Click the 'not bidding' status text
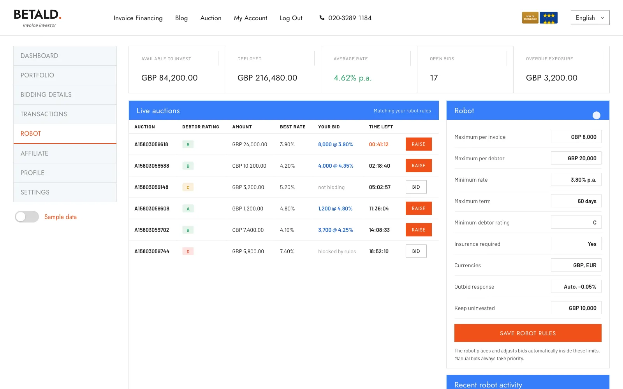Image resolution: width=623 pixels, height=389 pixels. (x=331, y=187)
